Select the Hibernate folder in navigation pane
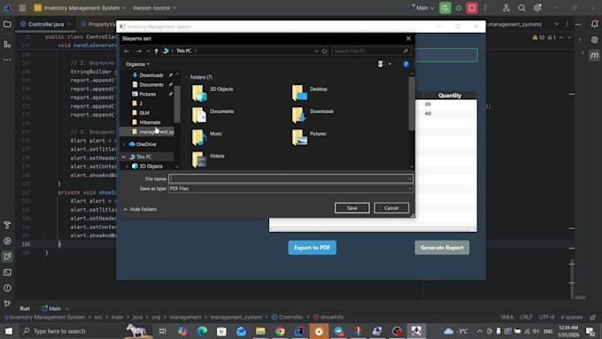Viewport: 602px width, 339px height. coord(150,122)
